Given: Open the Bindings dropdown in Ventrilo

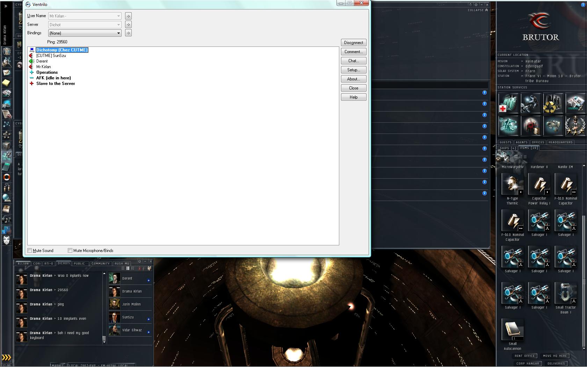Looking at the screenshot, I should pyautogui.click(x=85, y=33).
